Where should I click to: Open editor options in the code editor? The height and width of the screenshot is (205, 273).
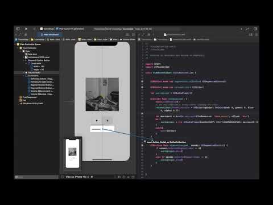pyautogui.click(x=251, y=35)
